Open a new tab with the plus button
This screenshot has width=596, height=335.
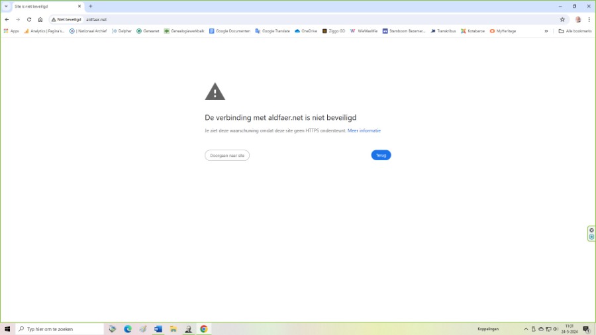tap(91, 6)
